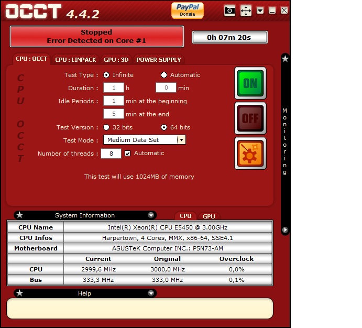Open the POWER SUPPLY tab
Screen dimensions: 362x328
coord(159,60)
